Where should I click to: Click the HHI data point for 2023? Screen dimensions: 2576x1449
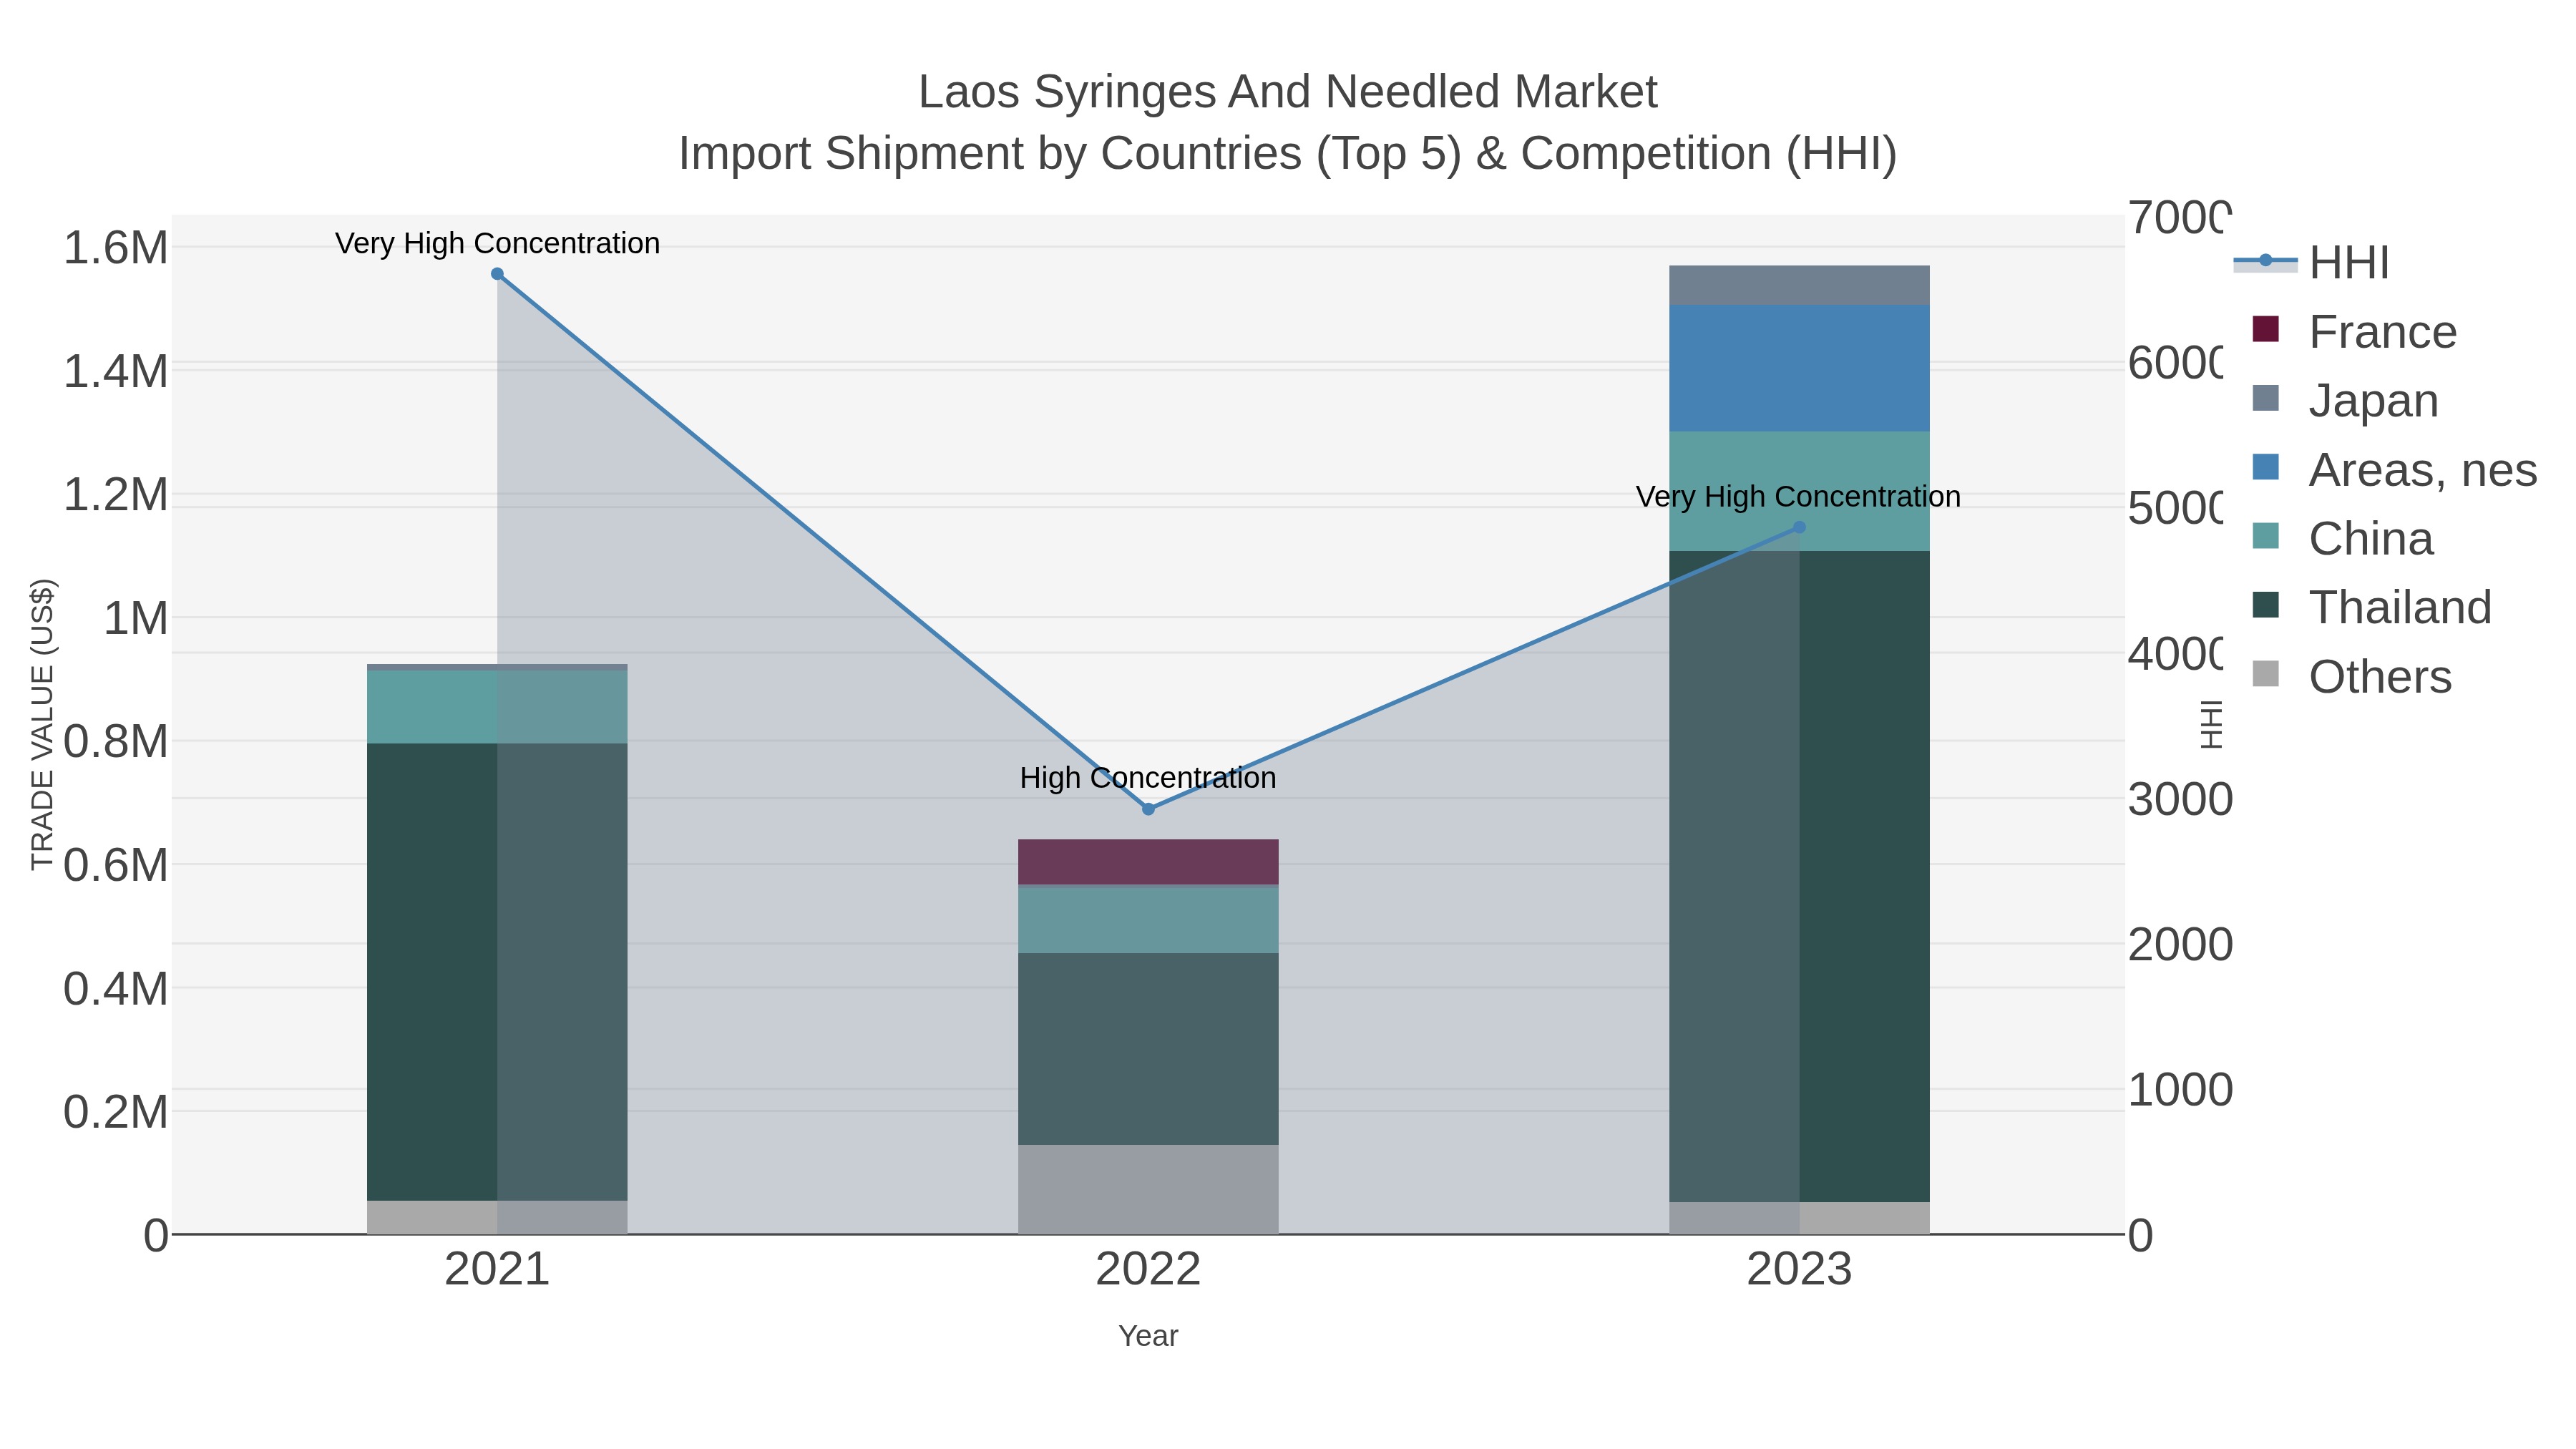click(x=1799, y=527)
